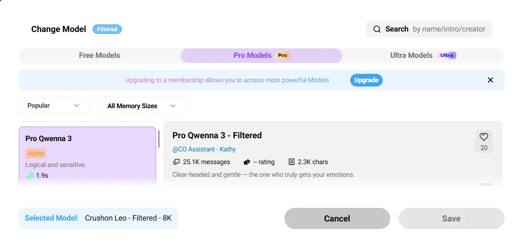Close the upgrade membership banner
Viewport: 520px width, 245px height.
490,80
